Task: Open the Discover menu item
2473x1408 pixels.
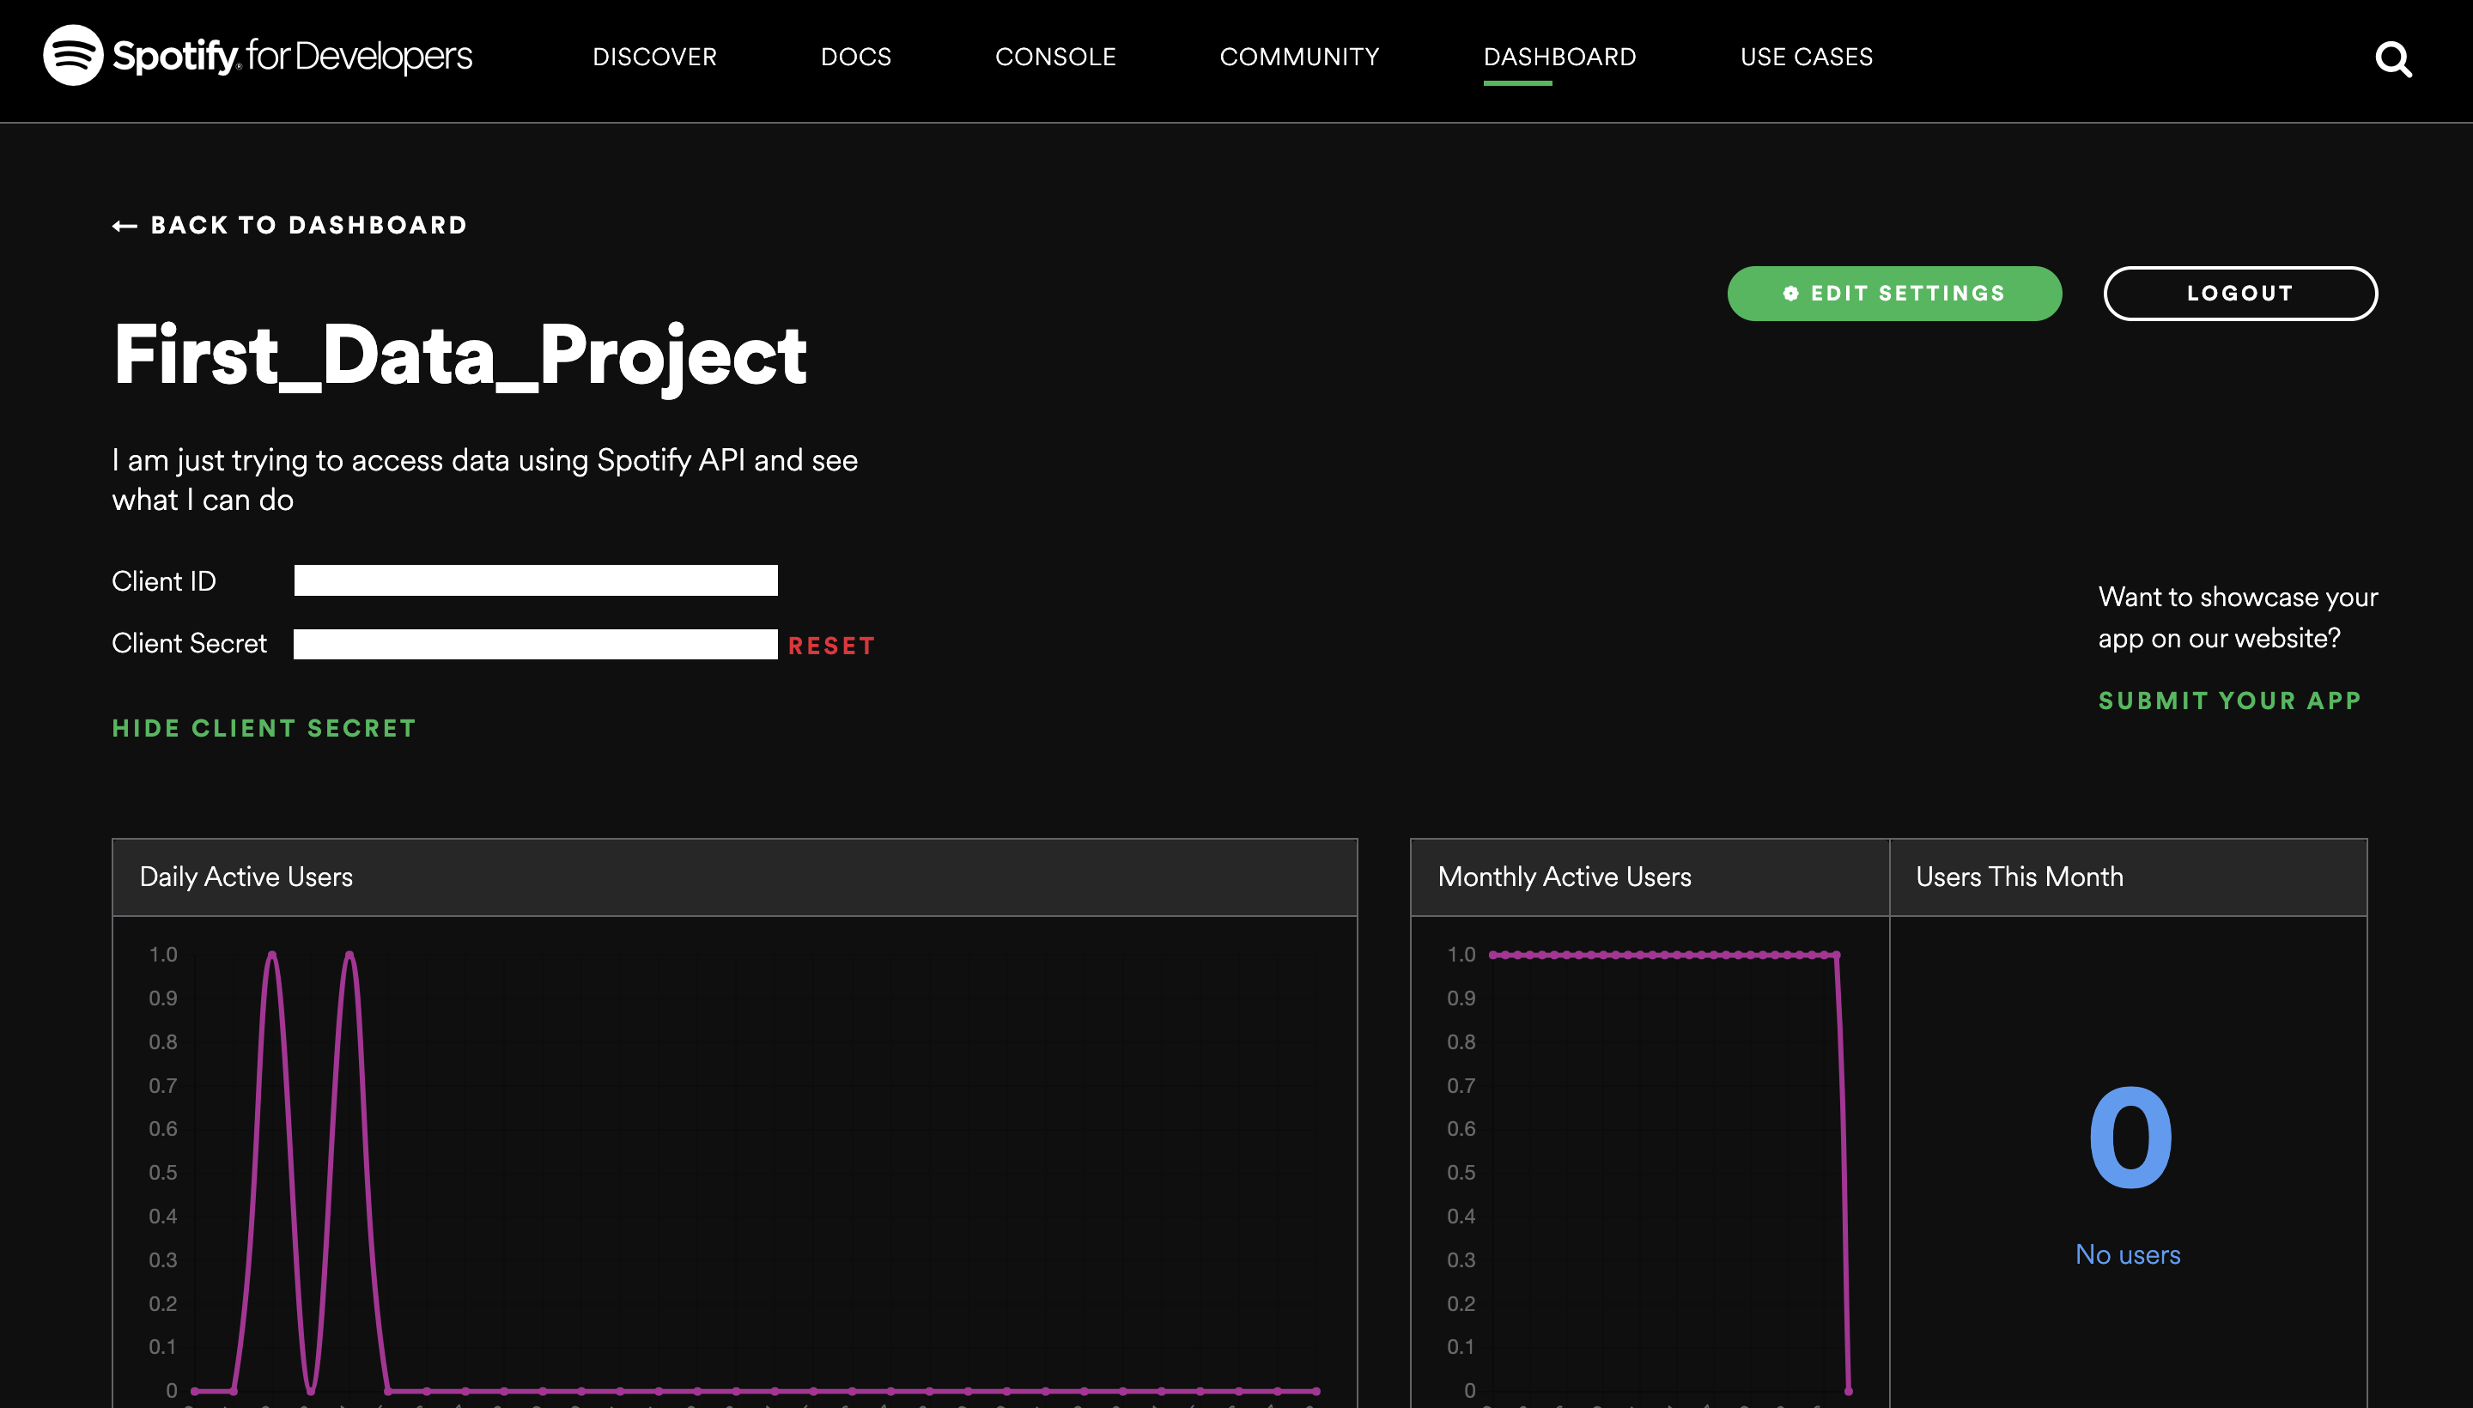Action: (x=655, y=57)
